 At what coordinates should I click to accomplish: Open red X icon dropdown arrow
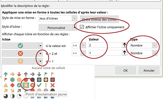pos(40,54)
